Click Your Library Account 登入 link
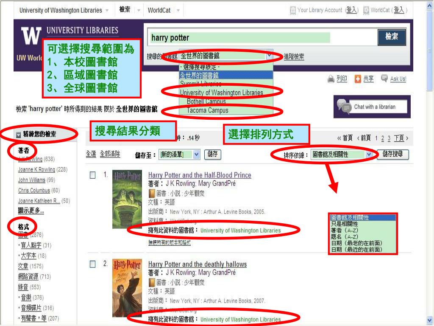The height and width of the screenshot is (326, 434). (351, 10)
